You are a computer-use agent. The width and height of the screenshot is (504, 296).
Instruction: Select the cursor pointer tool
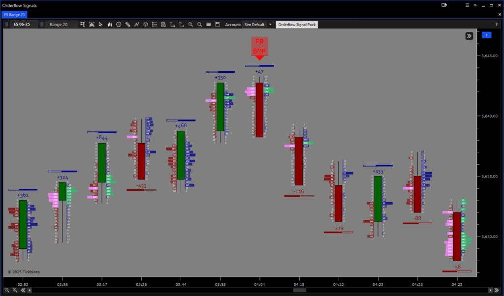pyautogui.click(x=100, y=24)
